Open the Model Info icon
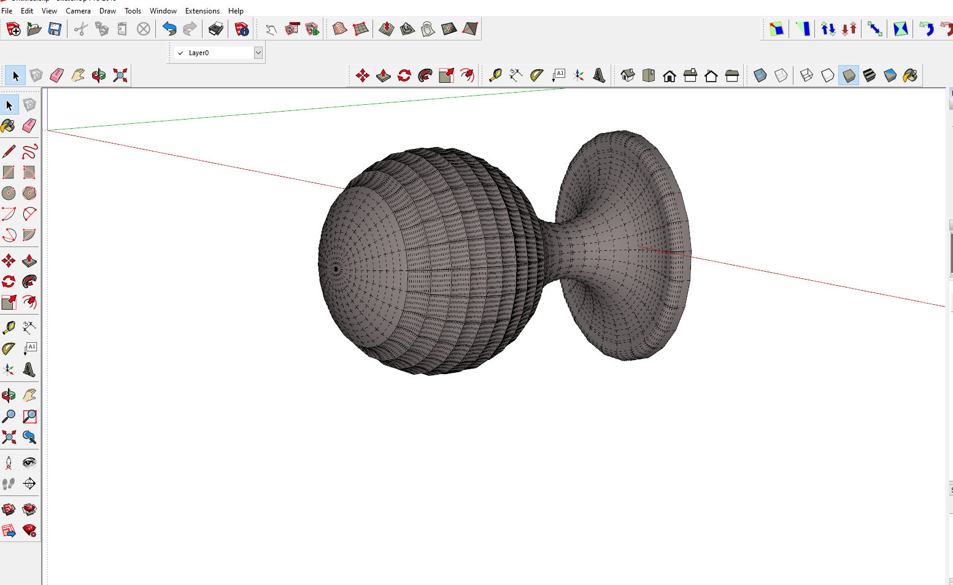This screenshot has height=585, width=953. click(242, 29)
